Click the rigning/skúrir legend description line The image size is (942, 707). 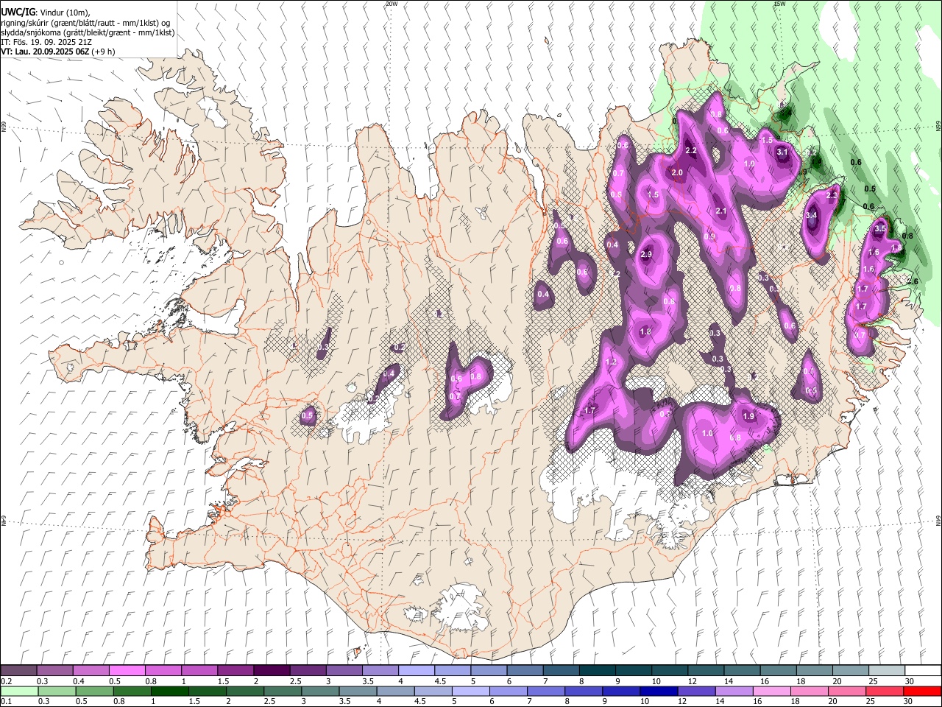85,23
